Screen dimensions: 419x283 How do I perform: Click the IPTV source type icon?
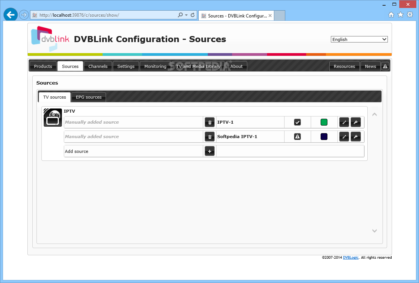tap(53, 118)
